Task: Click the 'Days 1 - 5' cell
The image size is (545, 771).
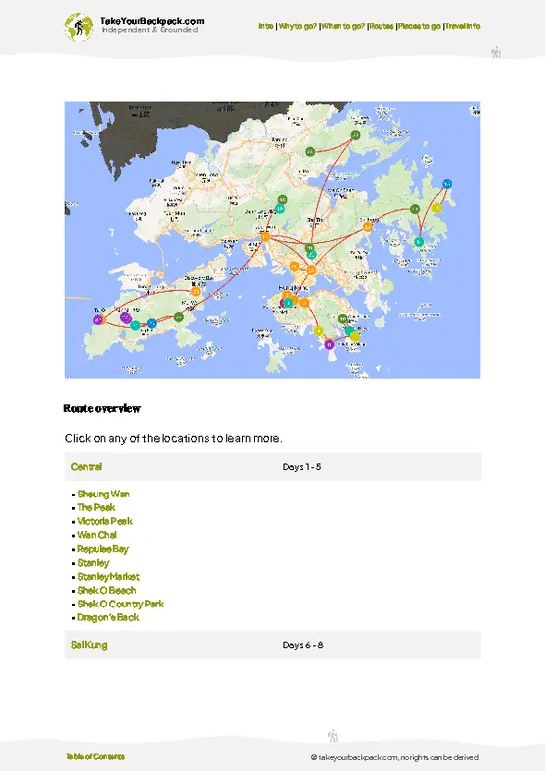Action: [302, 467]
